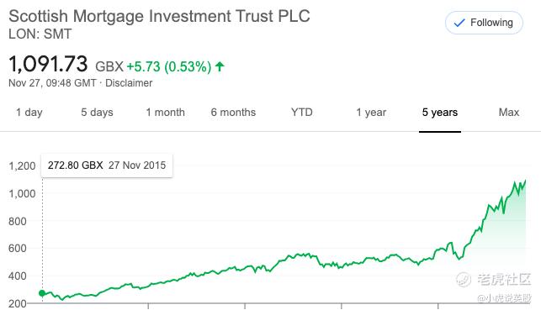Toggle the Following button
This screenshot has height=310, width=541.
(484, 23)
